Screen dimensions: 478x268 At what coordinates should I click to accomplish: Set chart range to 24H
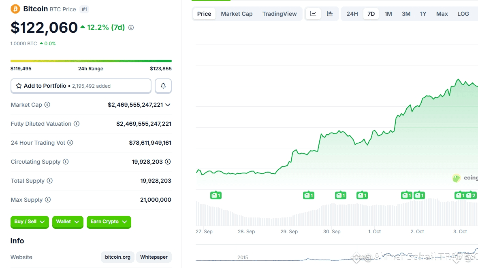[352, 14]
